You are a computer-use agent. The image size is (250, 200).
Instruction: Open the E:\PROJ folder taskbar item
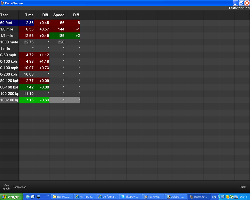[62, 197]
